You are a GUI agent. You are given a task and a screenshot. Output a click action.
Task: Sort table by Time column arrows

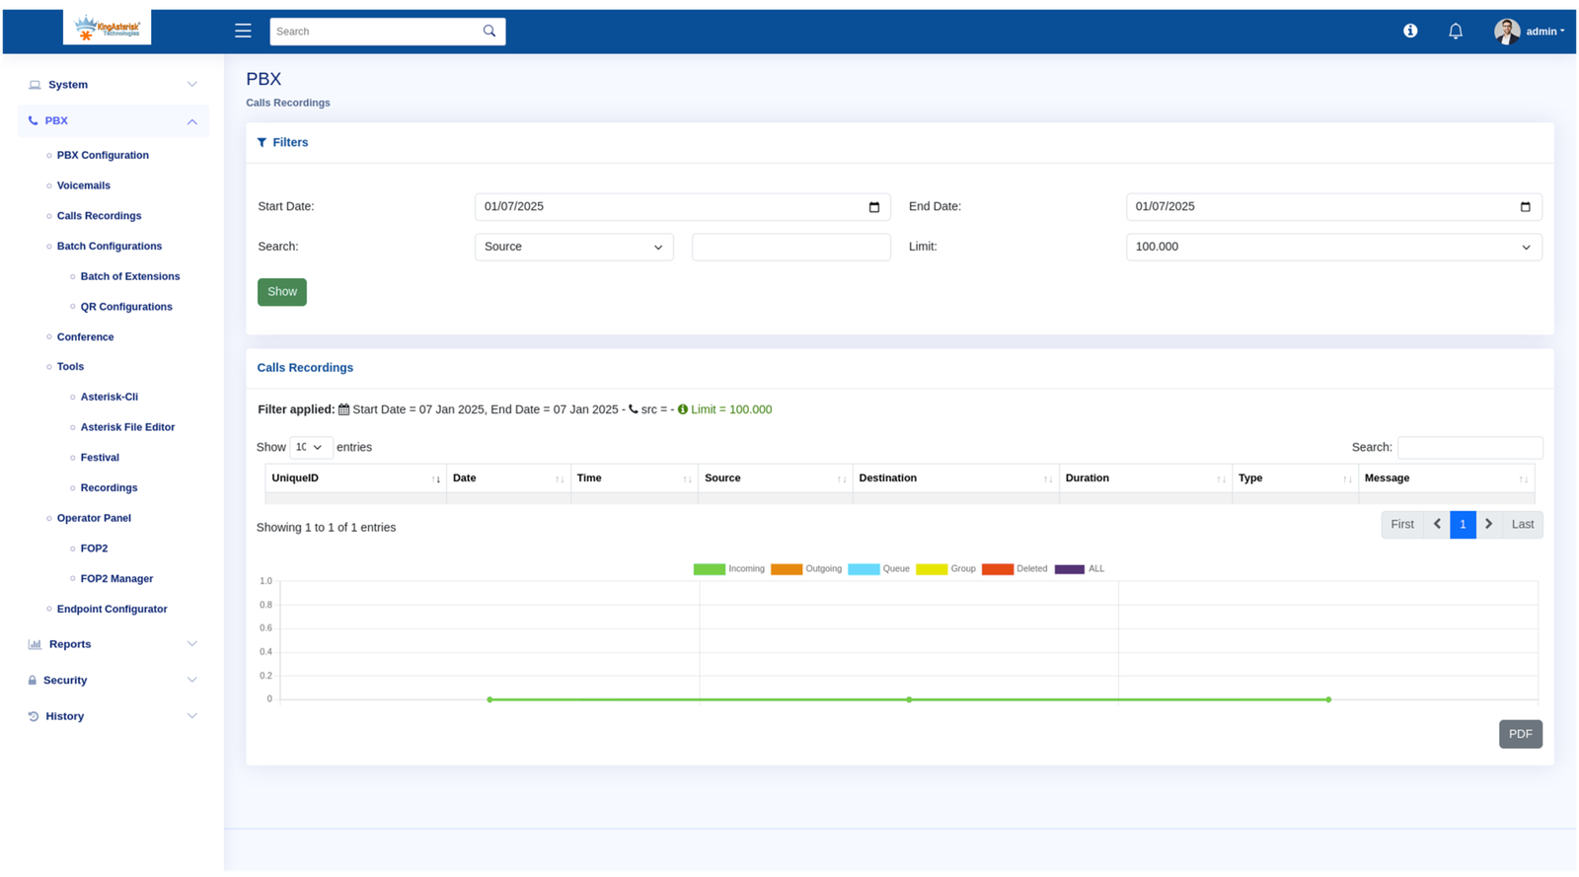[687, 479]
